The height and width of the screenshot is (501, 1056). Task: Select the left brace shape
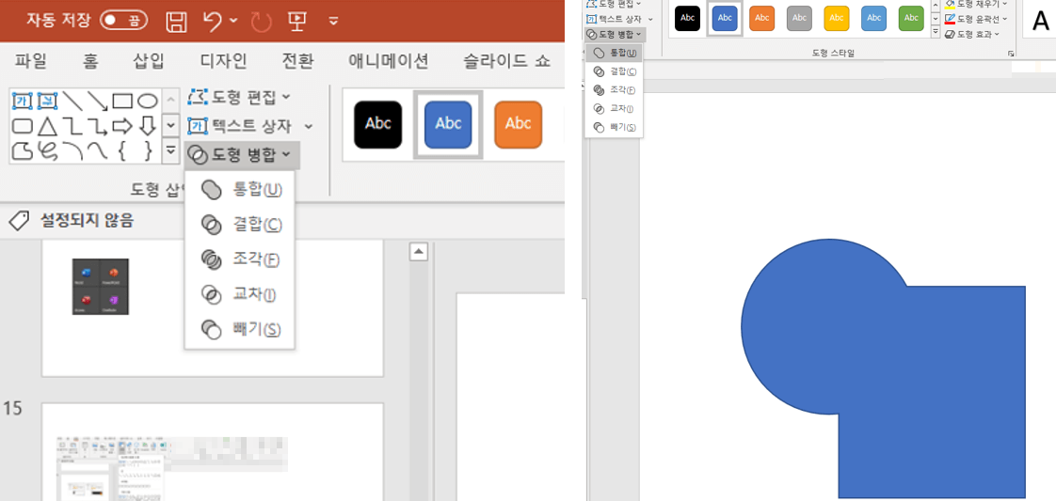click(x=122, y=150)
